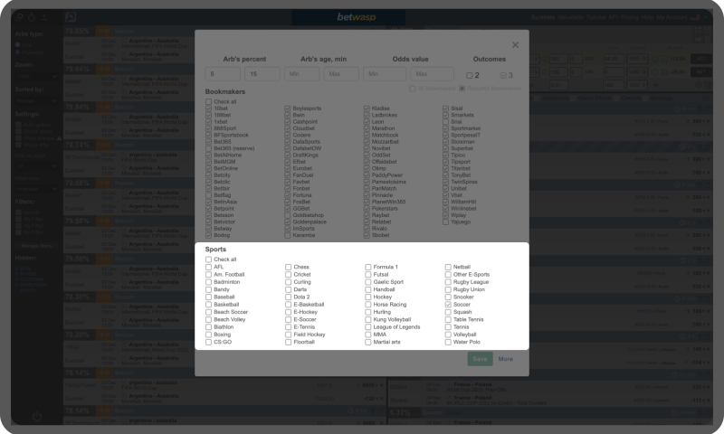Toggle the WilliamHill bookmaker checkbox
The height and width of the screenshot is (434, 724).
pos(445,202)
